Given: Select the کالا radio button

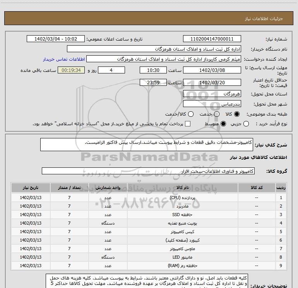Looking at the screenshot, I should [x=237, y=114].
